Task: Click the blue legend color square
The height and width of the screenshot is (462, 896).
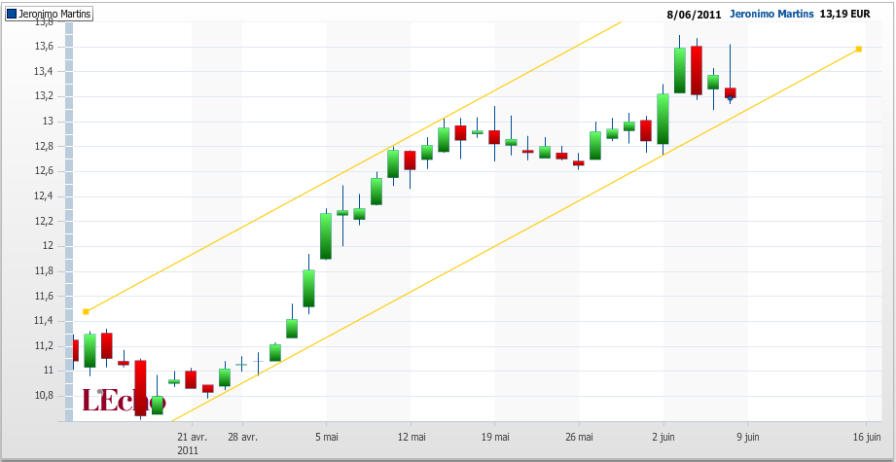Action: [x=12, y=14]
